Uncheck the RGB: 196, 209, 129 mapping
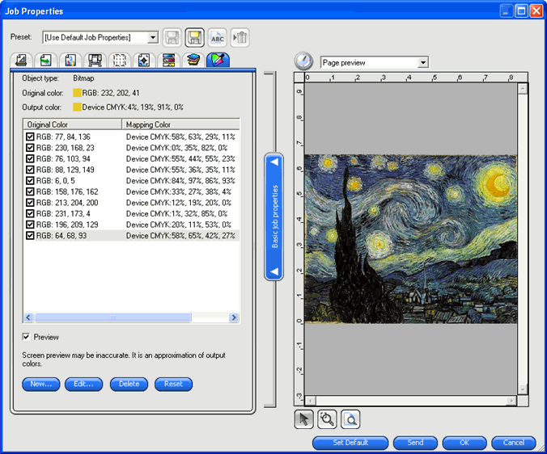The height and width of the screenshot is (454, 547). click(x=30, y=225)
